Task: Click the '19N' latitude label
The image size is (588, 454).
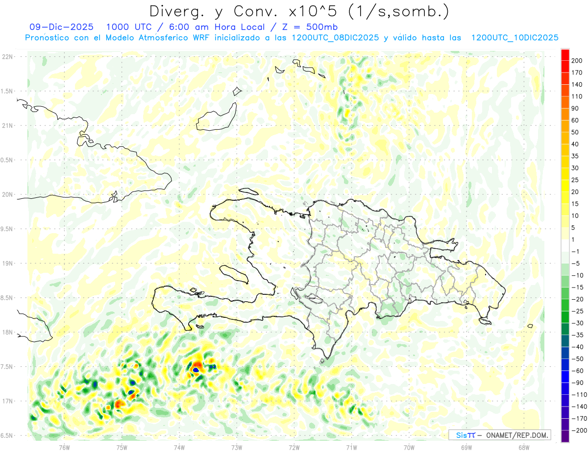Action: (7, 263)
